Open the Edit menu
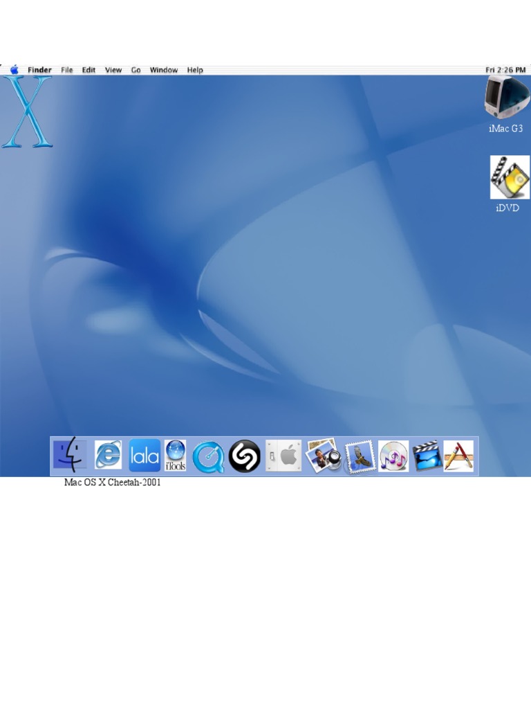 point(89,70)
